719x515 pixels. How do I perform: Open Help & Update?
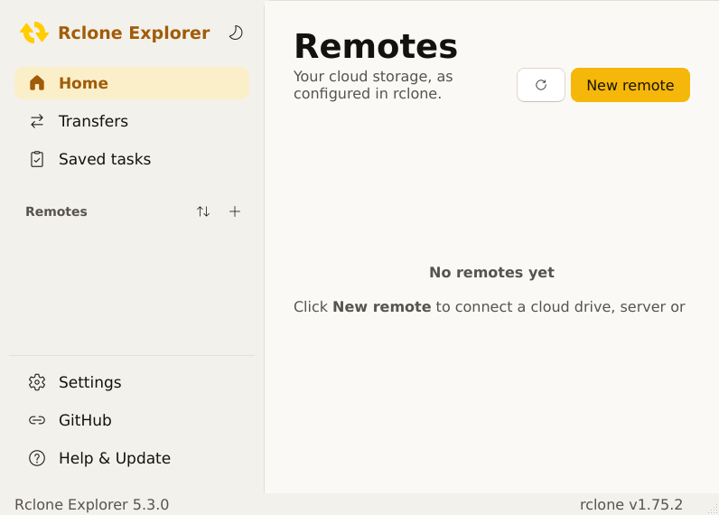click(132, 458)
